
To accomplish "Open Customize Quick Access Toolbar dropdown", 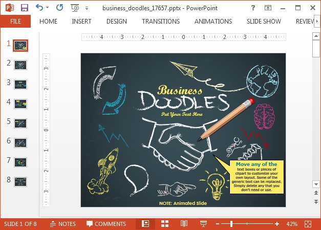I will (x=87, y=8).
